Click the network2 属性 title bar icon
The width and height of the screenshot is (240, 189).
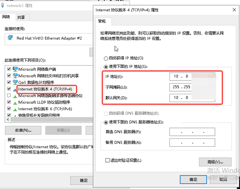pyautogui.click(x=2, y=5)
